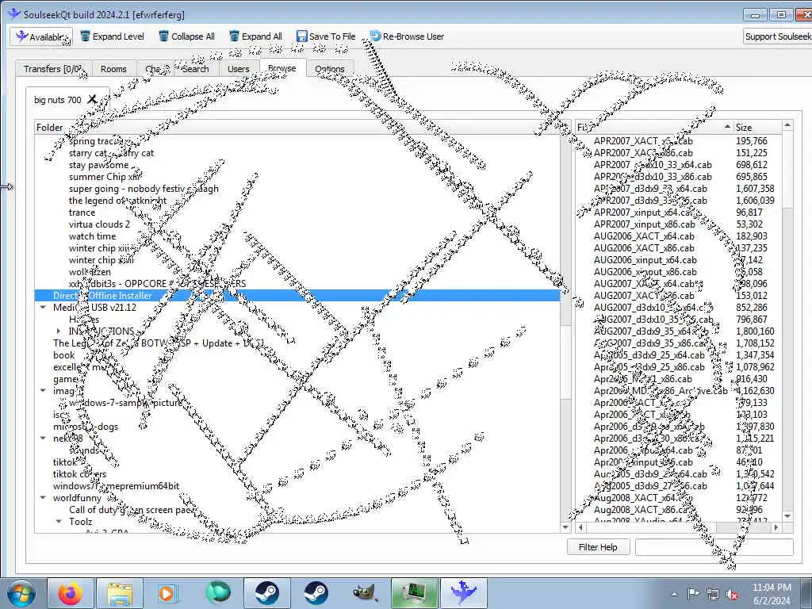This screenshot has height=609, width=812.
Task: Expand the INSTRUCTIONS folder
Action: coord(59,331)
